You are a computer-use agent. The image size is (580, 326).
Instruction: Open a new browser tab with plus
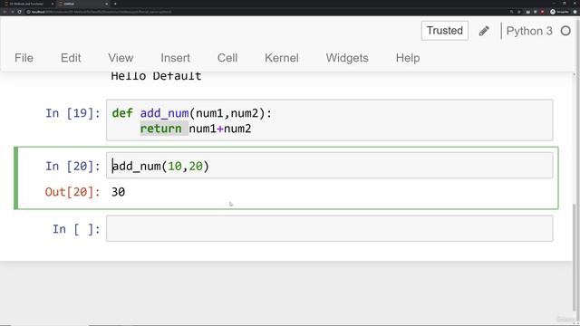[x=115, y=4]
